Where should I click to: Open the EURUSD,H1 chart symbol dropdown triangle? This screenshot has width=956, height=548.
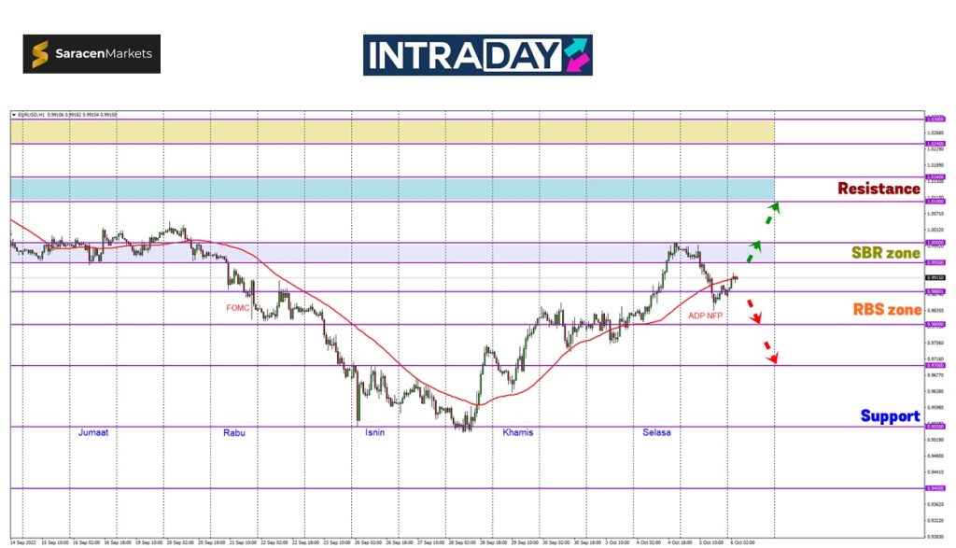14,115
